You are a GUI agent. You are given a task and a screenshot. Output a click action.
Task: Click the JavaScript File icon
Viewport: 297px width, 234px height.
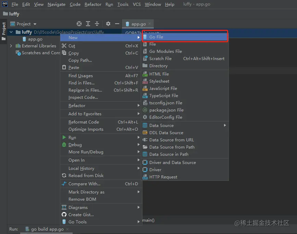coord(145,88)
